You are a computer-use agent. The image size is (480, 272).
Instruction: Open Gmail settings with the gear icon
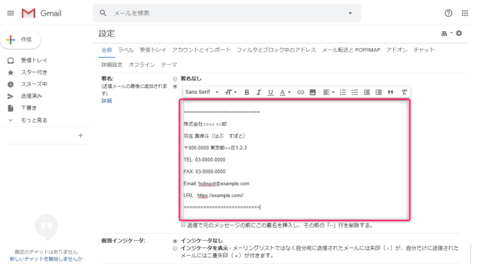pyautogui.click(x=459, y=34)
